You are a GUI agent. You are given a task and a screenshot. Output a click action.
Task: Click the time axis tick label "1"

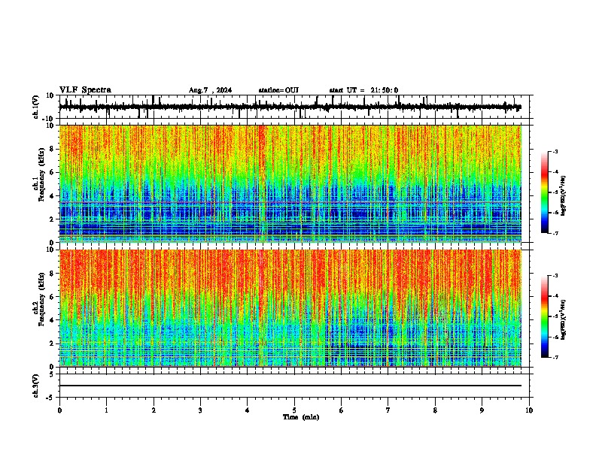pyautogui.click(x=106, y=410)
